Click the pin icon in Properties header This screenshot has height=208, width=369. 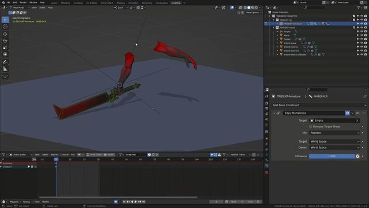tap(365, 96)
